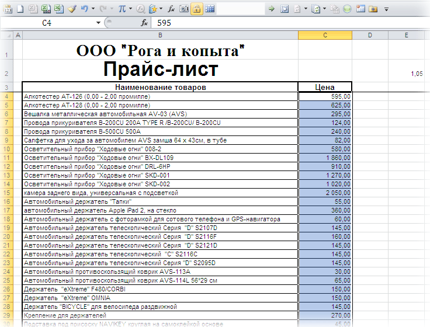Click the green round circle icon

click(x=347, y=9)
